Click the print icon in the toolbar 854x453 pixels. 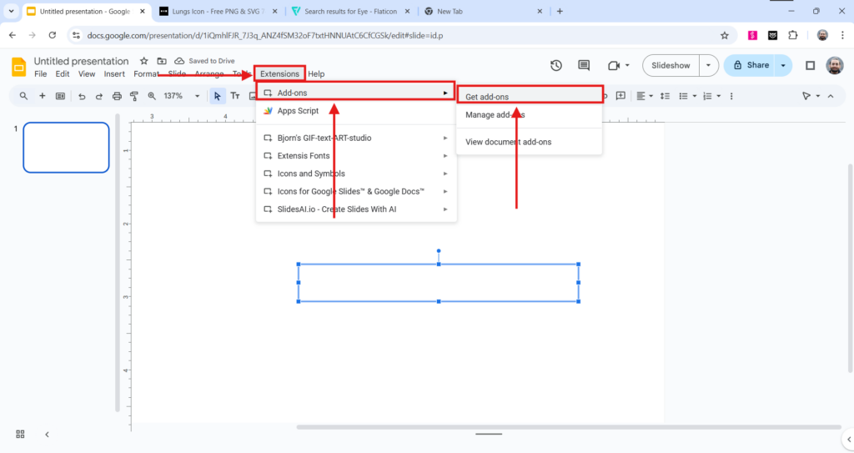tap(117, 96)
